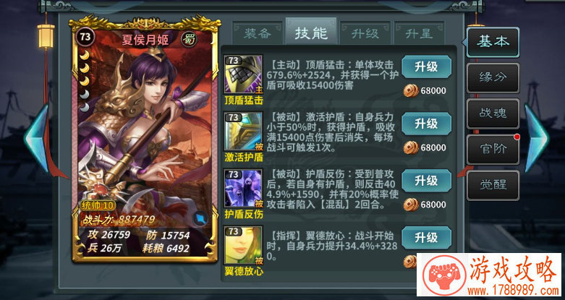Tap the 翼德放心 skill icon
The image size is (565, 300).
coord(243,245)
